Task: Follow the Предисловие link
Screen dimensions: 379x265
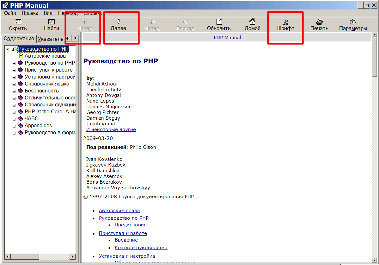Action: point(131,225)
